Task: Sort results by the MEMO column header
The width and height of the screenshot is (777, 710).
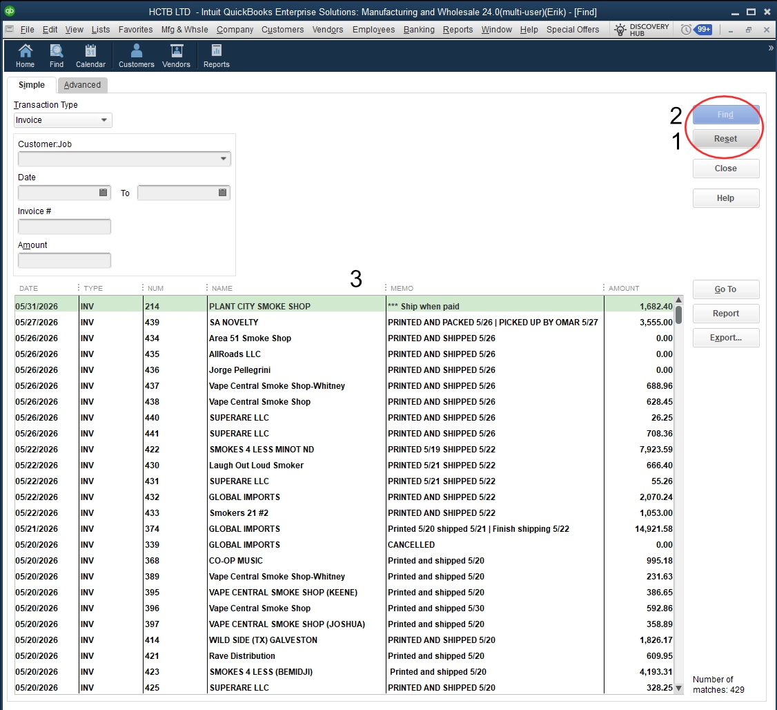Action: coord(402,288)
